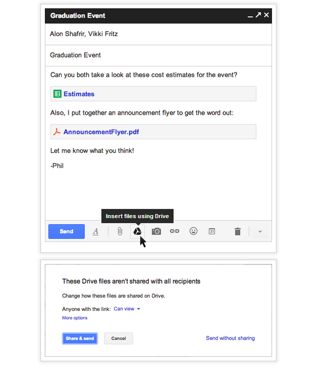Discard draft with the trash icon
The width and height of the screenshot is (312, 370).
[237, 231]
